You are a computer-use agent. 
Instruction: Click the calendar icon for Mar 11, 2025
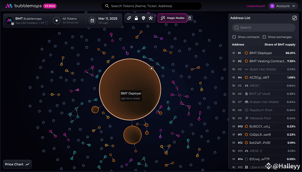tap(92, 21)
